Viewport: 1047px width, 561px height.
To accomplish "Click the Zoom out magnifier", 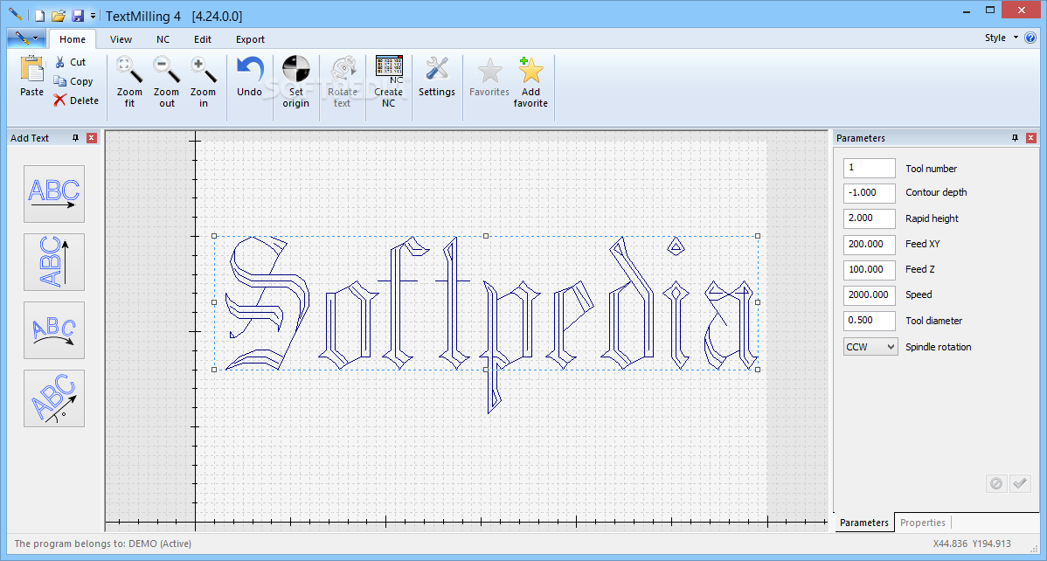I will tap(166, 69).
